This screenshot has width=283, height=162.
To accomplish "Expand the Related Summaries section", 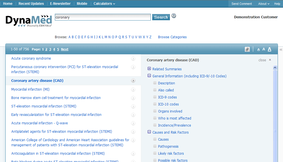I will (149, 69).
